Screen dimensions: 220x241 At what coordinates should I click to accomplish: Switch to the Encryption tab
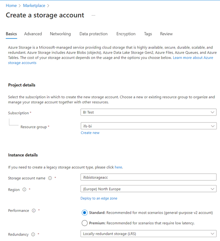click(126, 34)
